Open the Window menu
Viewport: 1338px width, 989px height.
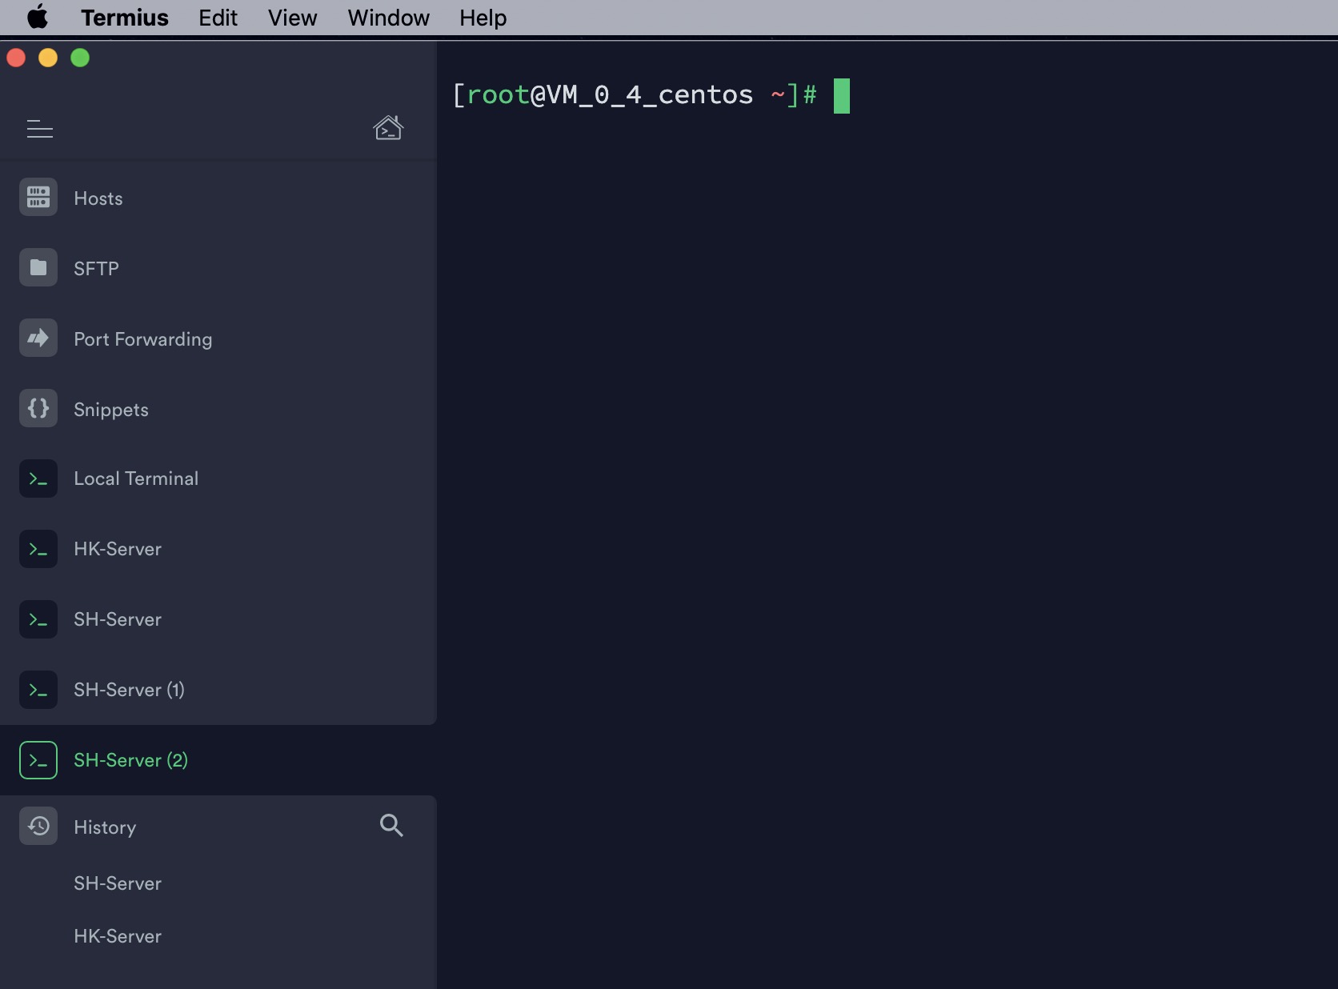389,18
